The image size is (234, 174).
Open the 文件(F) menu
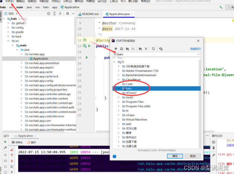(9, 1)
